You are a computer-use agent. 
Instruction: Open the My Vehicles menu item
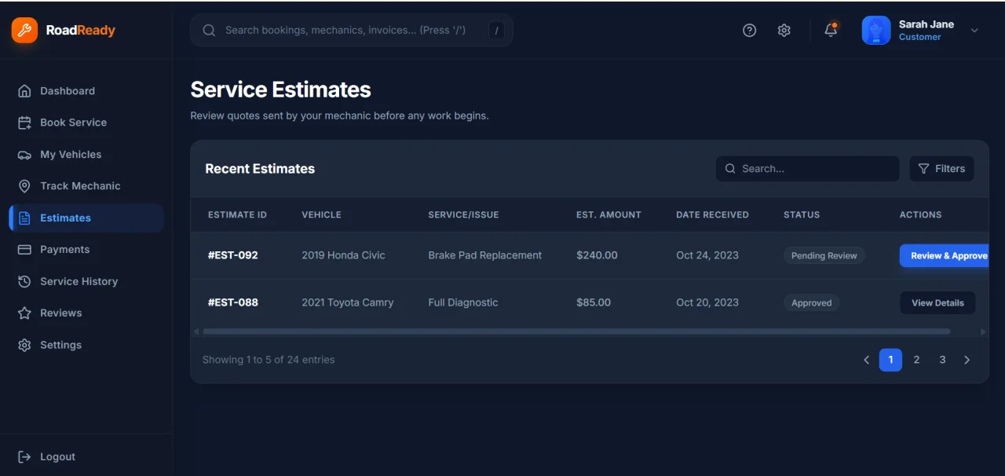(x=86, y=155)
